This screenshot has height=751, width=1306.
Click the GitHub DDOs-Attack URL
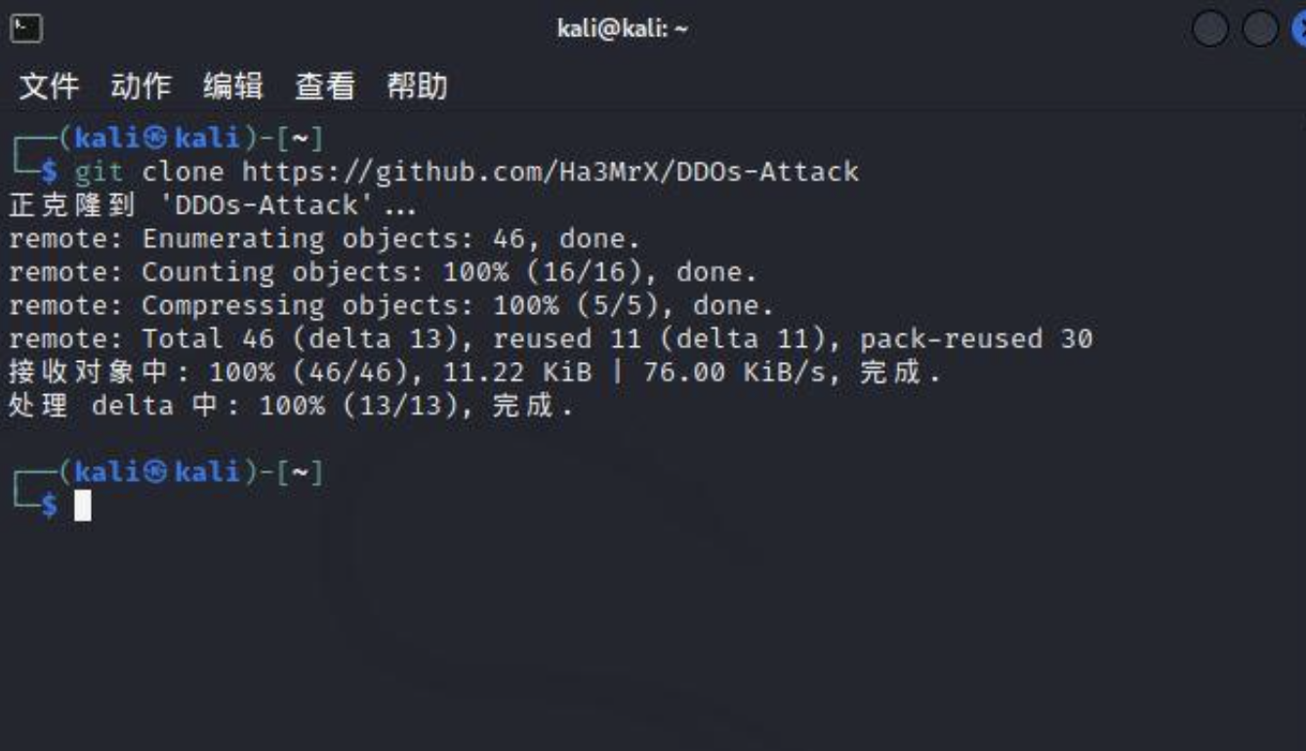pos(550,172)
